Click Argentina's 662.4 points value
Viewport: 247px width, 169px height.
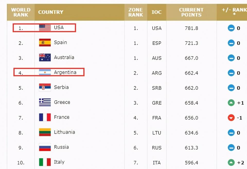click(191, 73)
